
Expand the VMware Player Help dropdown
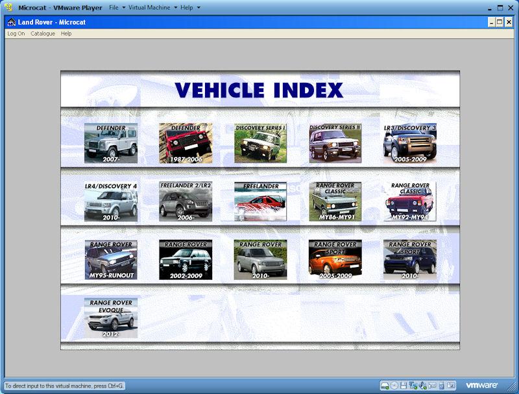pyautogui.click(x=189, y=7)
